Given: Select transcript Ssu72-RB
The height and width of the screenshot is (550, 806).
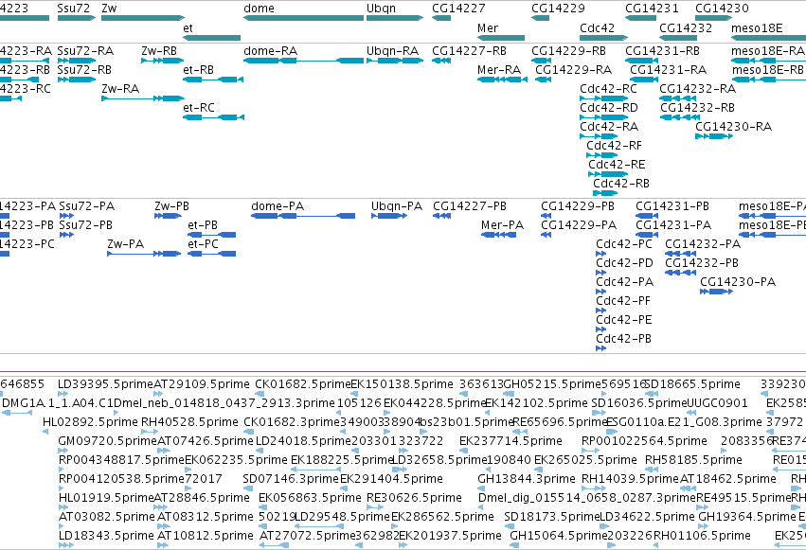Looking at the screenshot, I should click(x=77, y=80).
